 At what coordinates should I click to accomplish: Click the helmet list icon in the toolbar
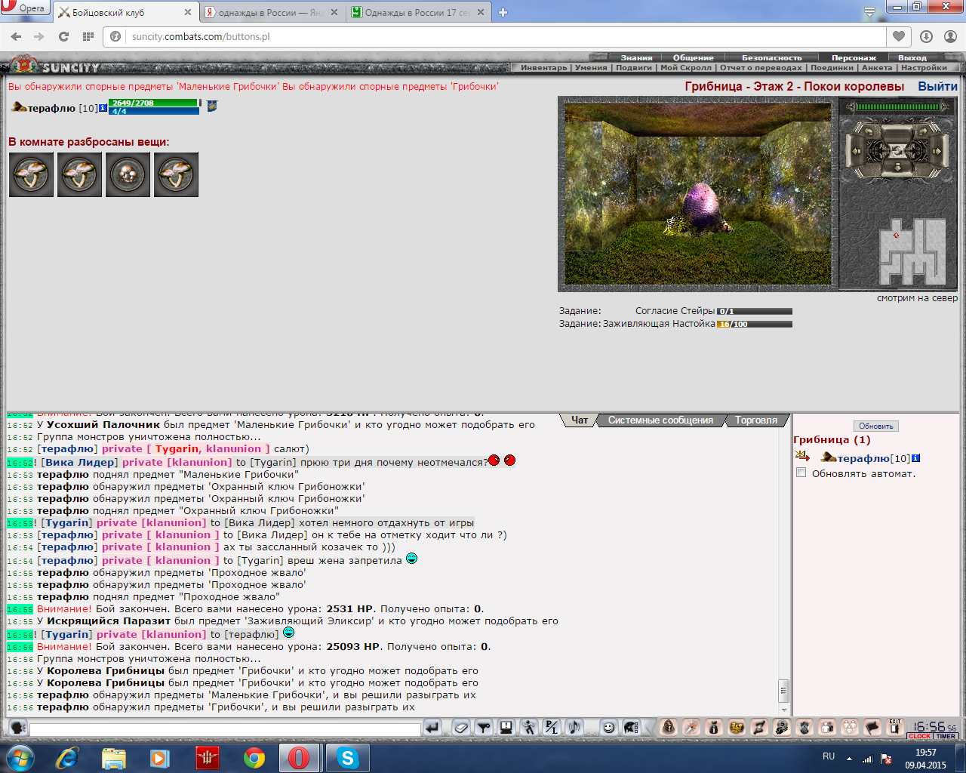click(631, 728)
